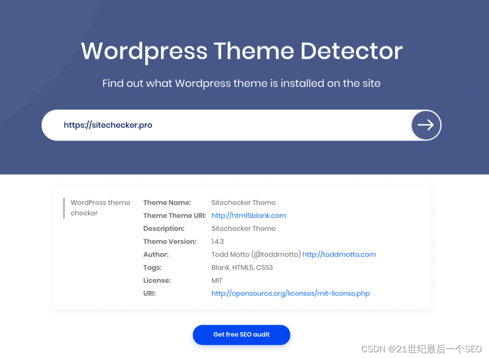The width and height of the screenshot is (489, 358).
Task: Open the html5blank.com theme URI link
Action: tap(248, 215)
